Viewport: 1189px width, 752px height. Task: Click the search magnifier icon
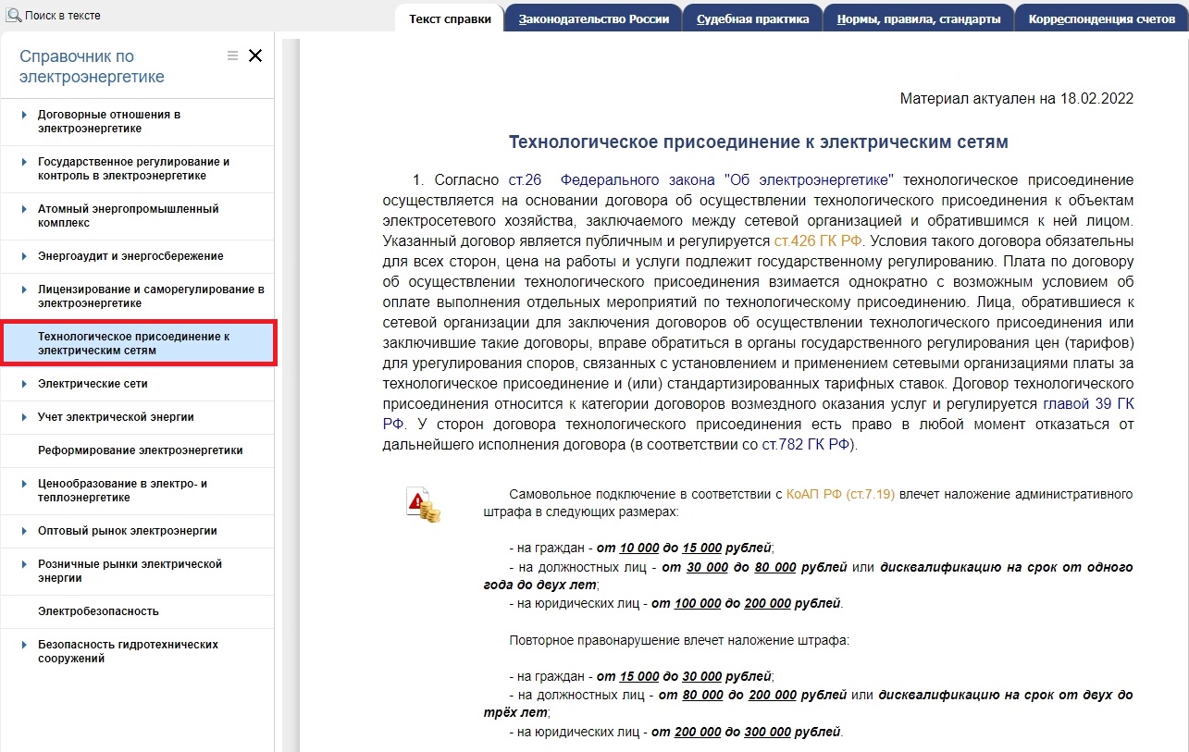click(14, 15)
